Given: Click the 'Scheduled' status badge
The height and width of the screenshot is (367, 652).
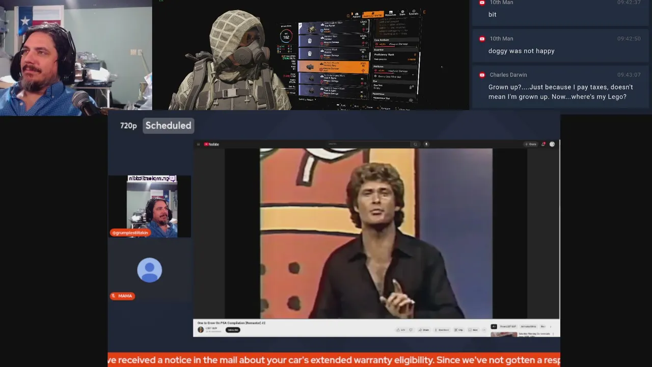Looking at the screenshot, I should click(168, 125).
